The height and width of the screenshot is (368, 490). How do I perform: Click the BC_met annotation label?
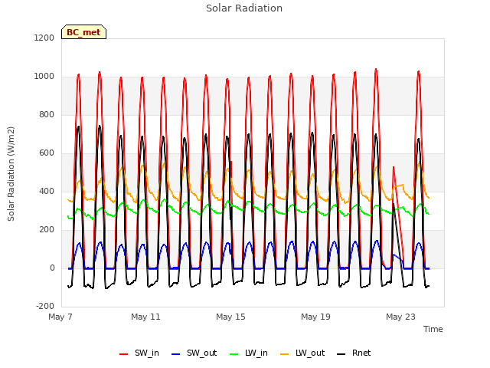tap(83, 32)
